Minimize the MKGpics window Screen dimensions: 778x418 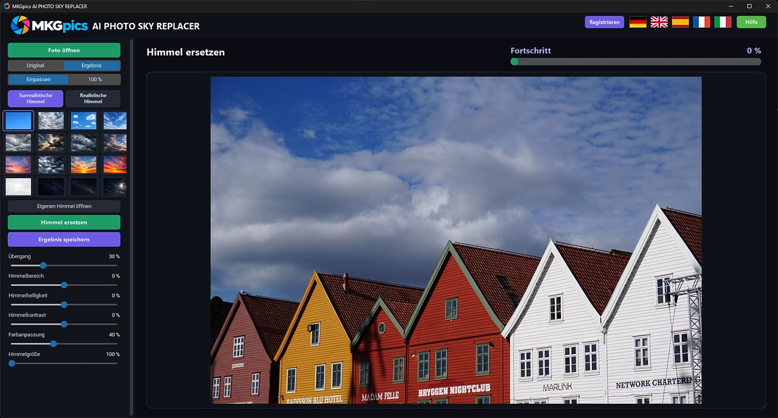(x=731, y=6)
